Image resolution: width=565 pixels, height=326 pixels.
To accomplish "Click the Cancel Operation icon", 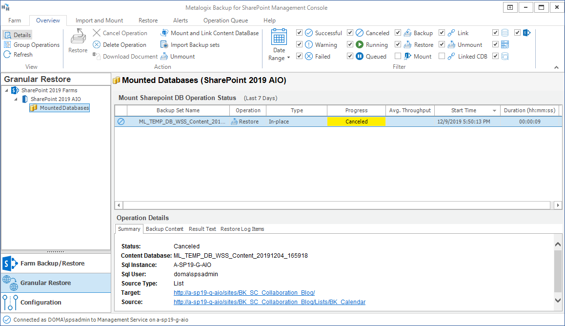I will 97,33.
